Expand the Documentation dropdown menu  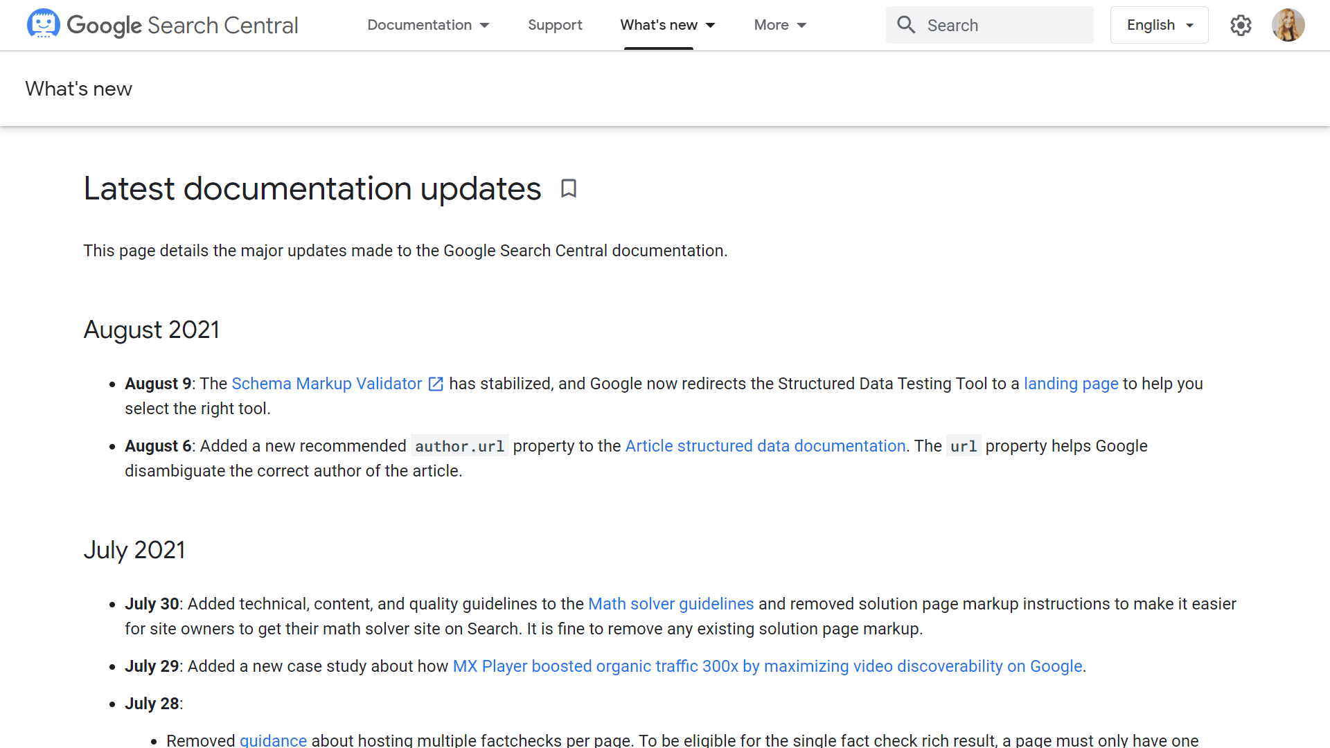point(428,25)
